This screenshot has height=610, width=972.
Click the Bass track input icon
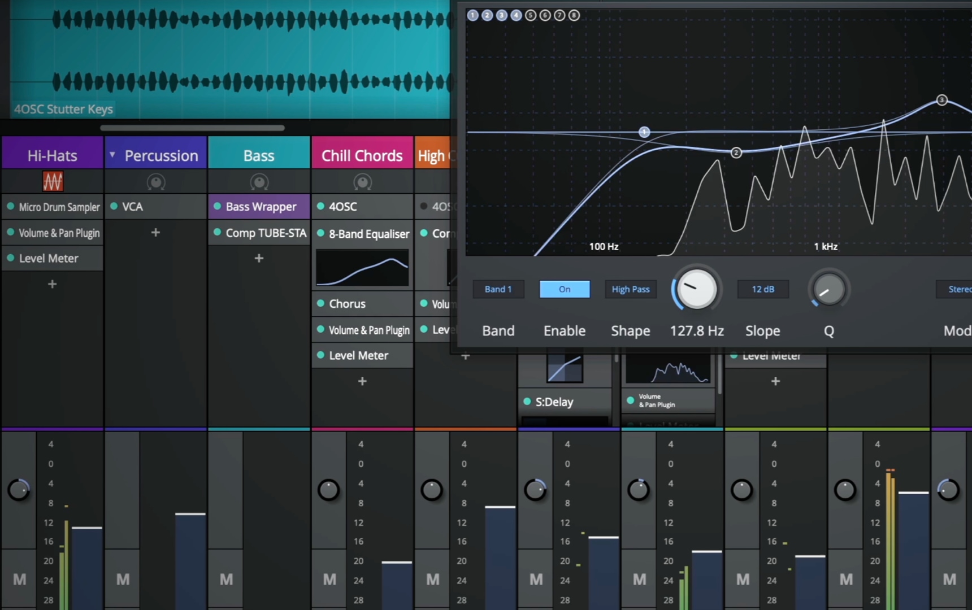pyautogui.click(x=259, y=182)
